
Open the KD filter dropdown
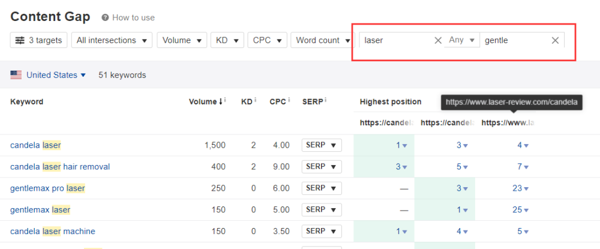(x=227, y=40)
